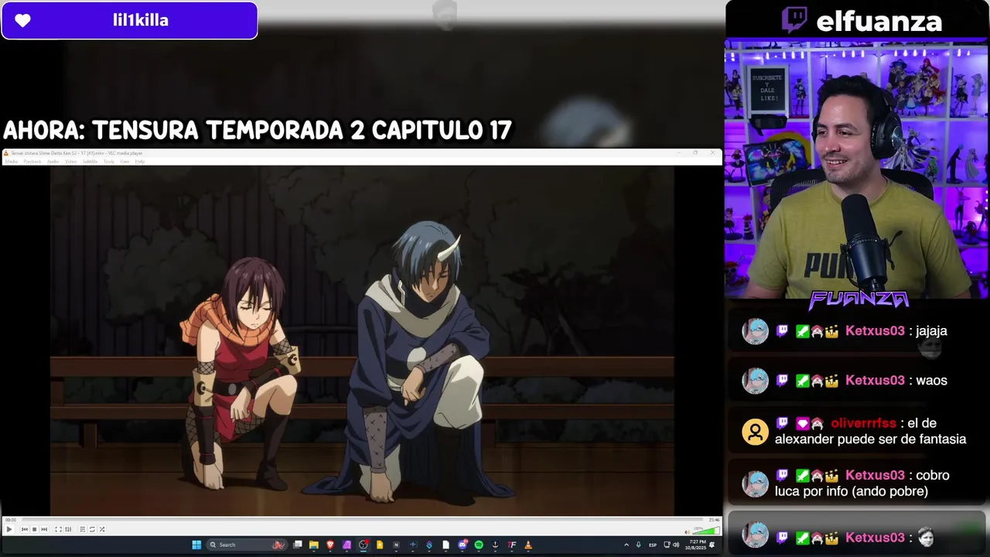
Task: Expand the hidden system tray icons chevron
Action: (x=626, y=545)
